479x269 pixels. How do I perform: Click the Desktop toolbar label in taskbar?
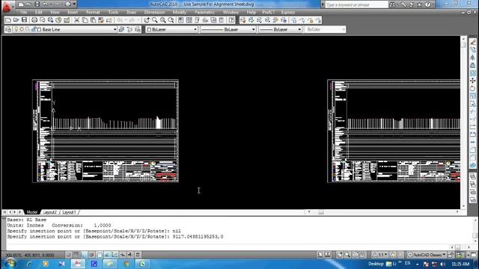click(x=376, y=264)
